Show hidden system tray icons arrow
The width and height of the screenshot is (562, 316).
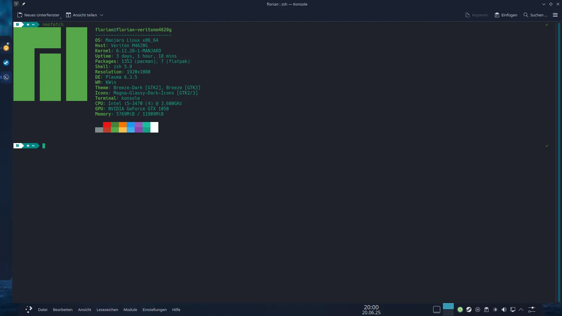tap(521, 310)
